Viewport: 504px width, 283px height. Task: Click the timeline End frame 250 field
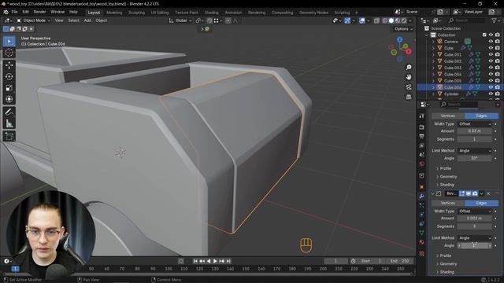(x=400, y=261)
